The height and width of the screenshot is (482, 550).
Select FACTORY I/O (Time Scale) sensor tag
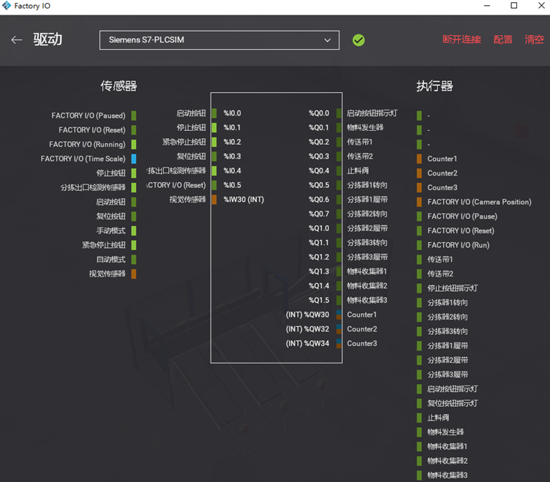(83, 159)
